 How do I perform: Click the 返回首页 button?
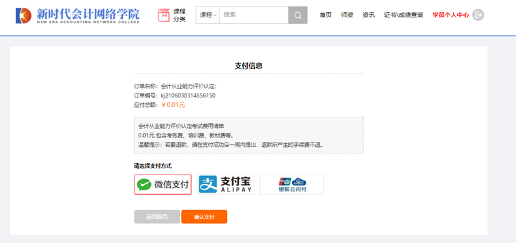[157, 217]
